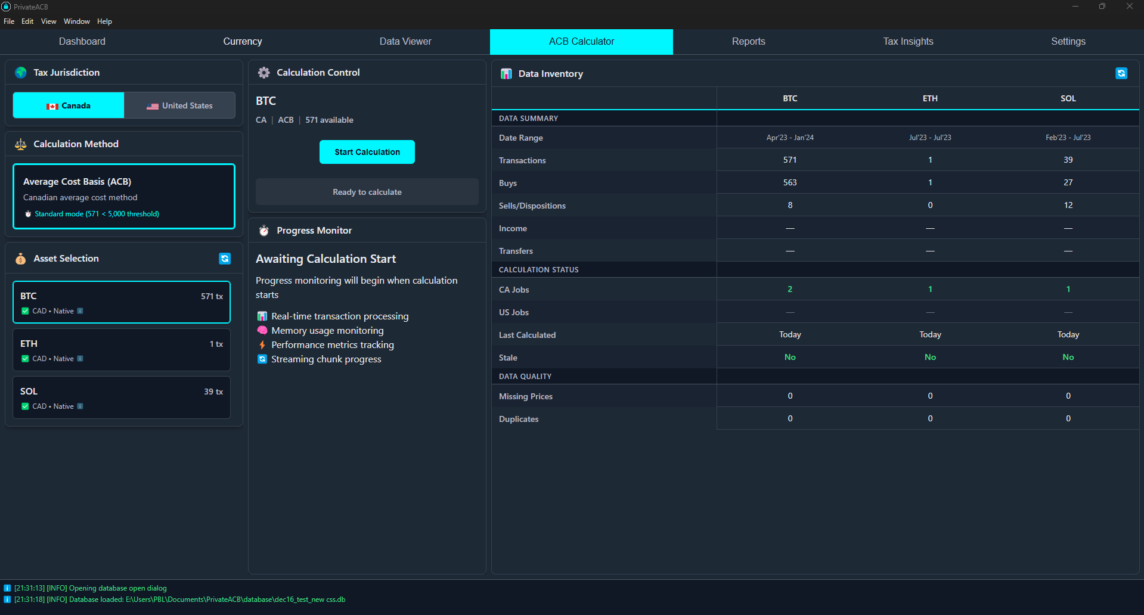The image size is (1144, 615).
Task: Open the View menu
Action: 48,21
